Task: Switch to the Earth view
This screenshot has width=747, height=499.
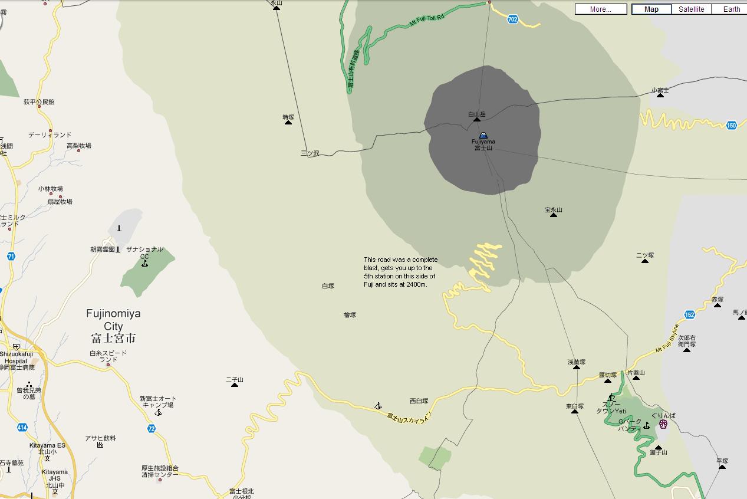Action: (732, 9)
